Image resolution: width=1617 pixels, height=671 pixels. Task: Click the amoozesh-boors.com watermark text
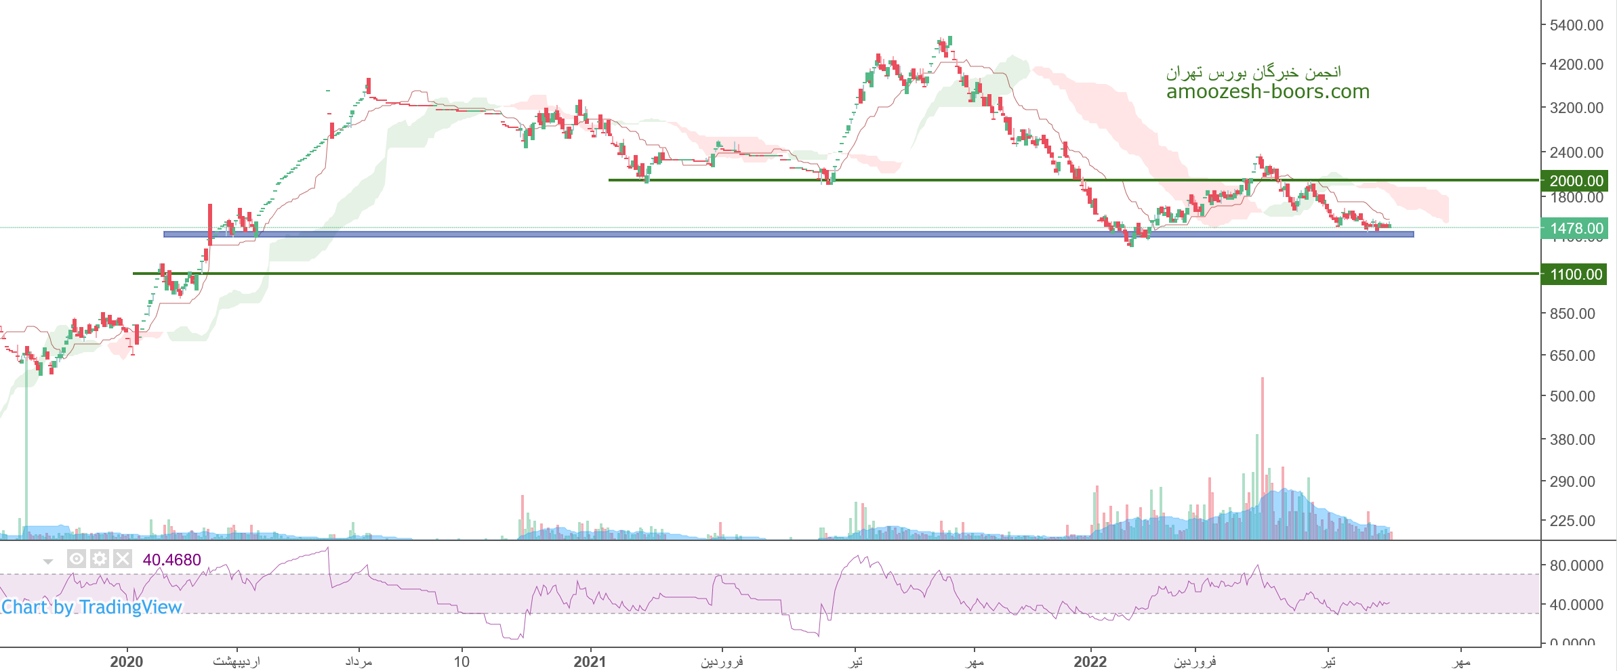[x=1267, y=91]
